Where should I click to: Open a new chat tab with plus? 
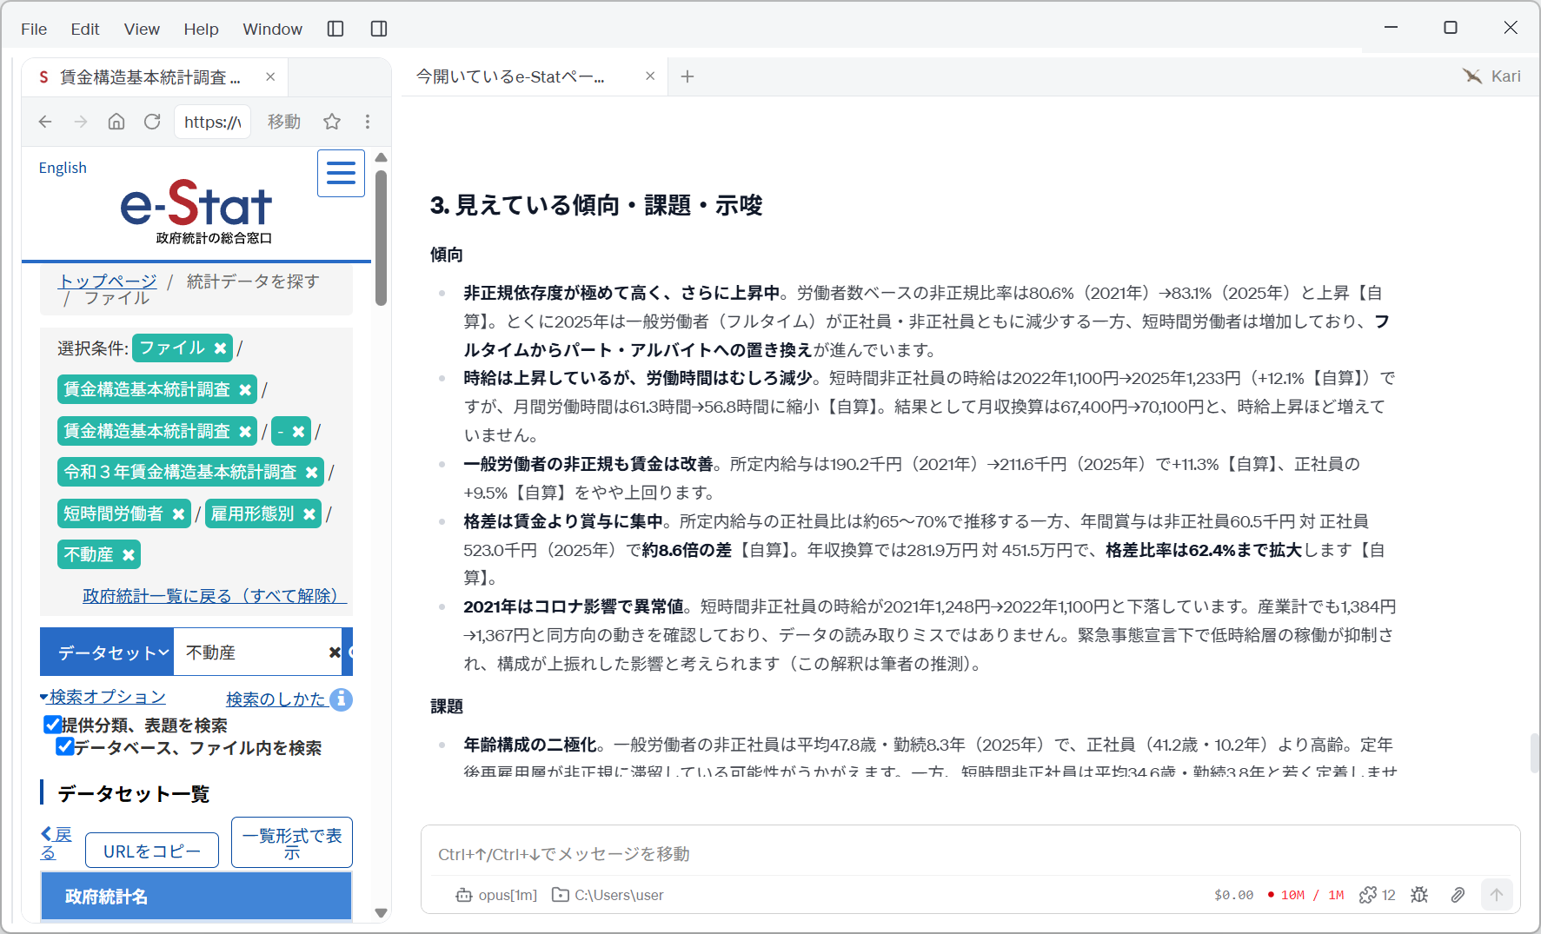point(687,76)
